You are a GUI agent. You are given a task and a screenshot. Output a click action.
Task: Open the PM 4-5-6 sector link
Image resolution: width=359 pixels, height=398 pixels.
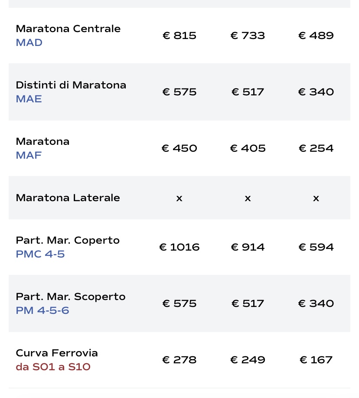point(42,310)
